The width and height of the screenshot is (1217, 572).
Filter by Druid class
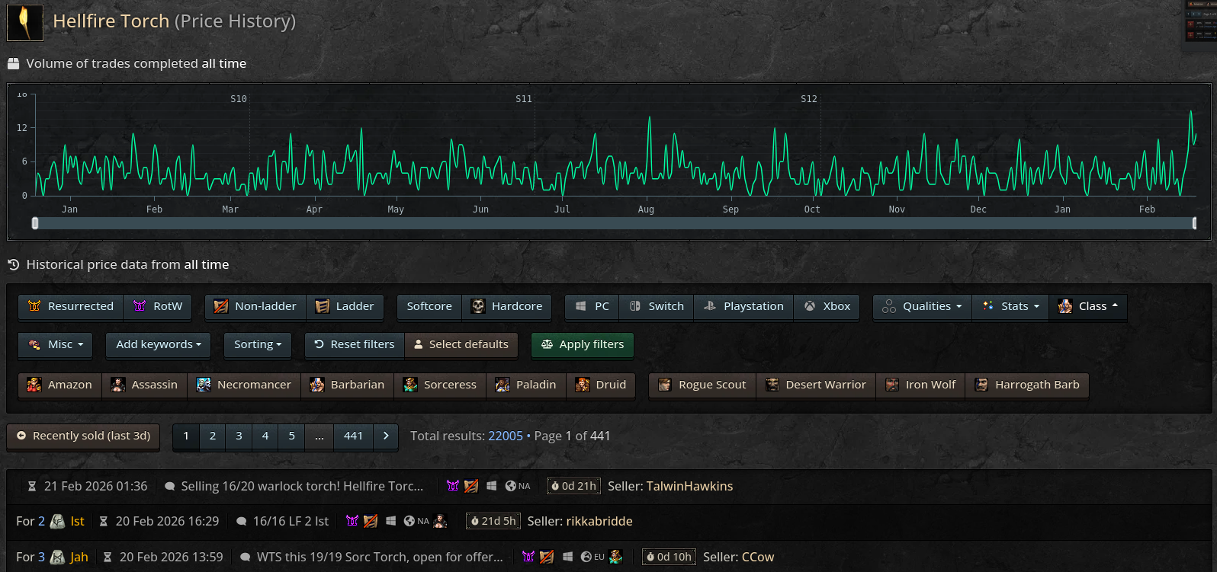click(x=601, y=385)
